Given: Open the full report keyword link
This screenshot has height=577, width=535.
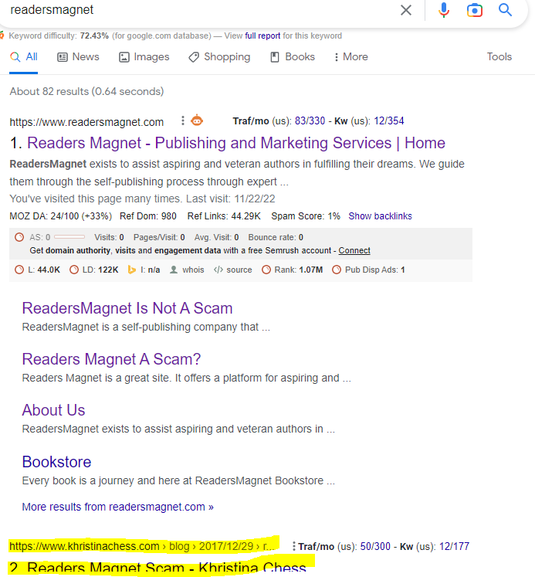Looking at the screenshot, I should (262, 36).
